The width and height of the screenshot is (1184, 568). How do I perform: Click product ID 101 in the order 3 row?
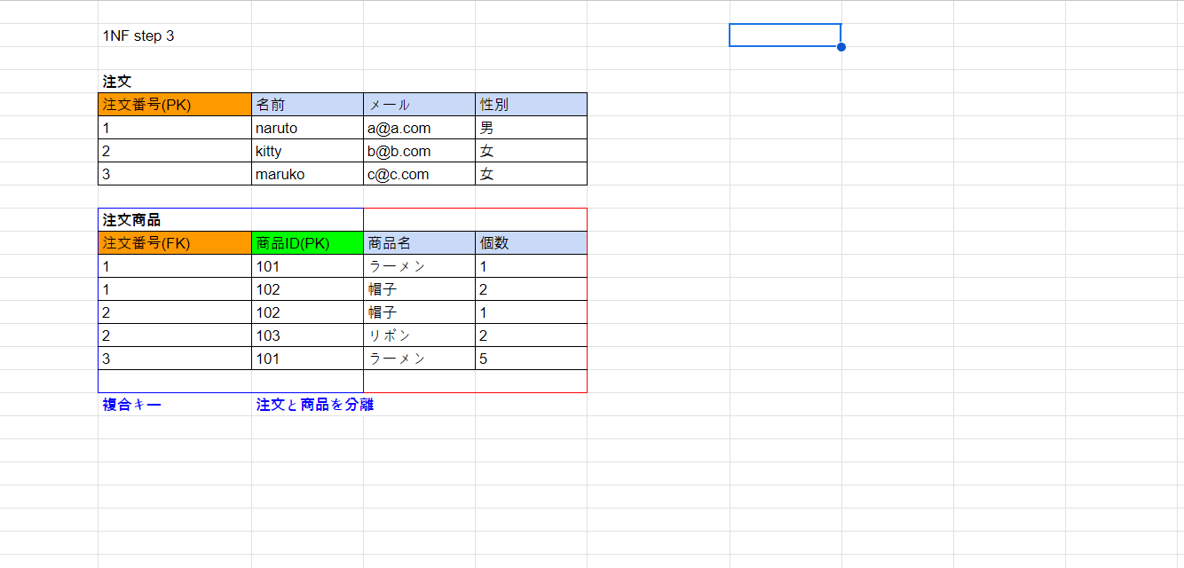pyautogui.click(x=307, y=359)
